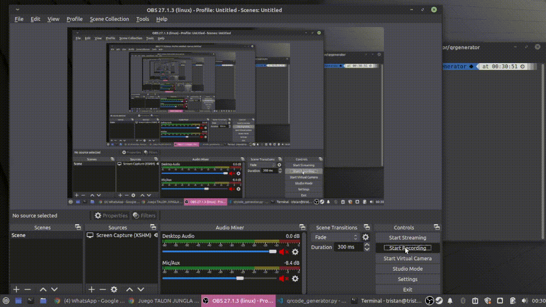The height and width of the screenshot is (307, 546).
Task: Toggle visibility of Screen Capture (XSHM) source
Action: pyautogui.click(x=156, y=235)
